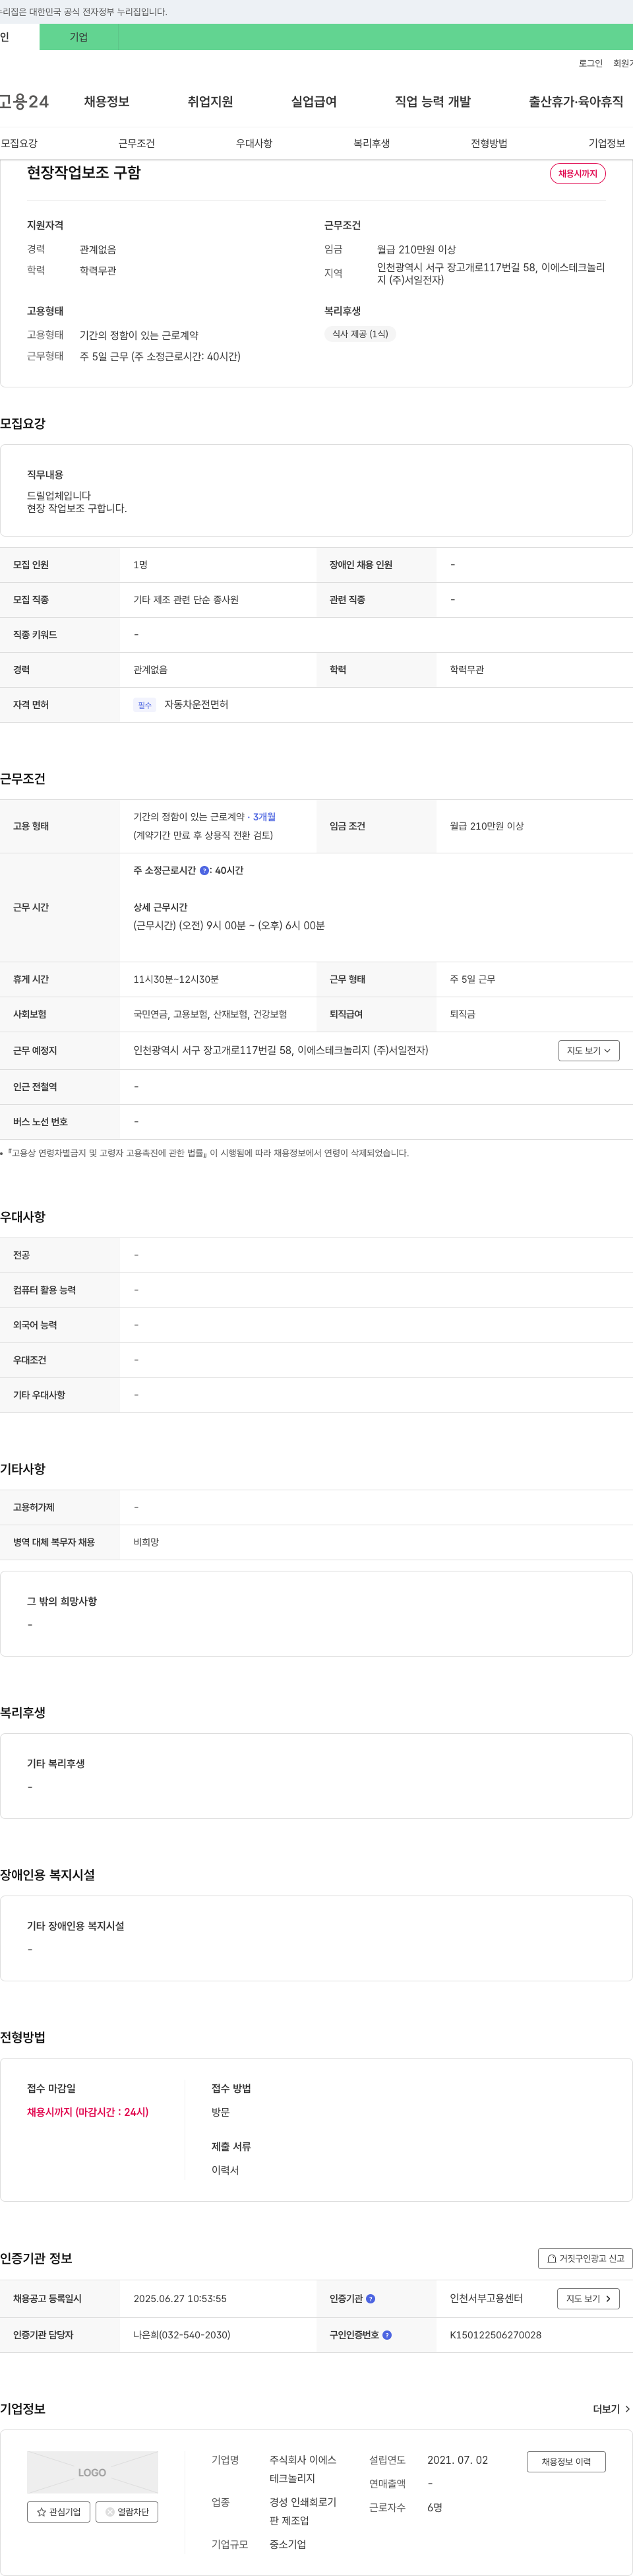Open the 출산휴가·육아휴직 menu

coord(576,102)
